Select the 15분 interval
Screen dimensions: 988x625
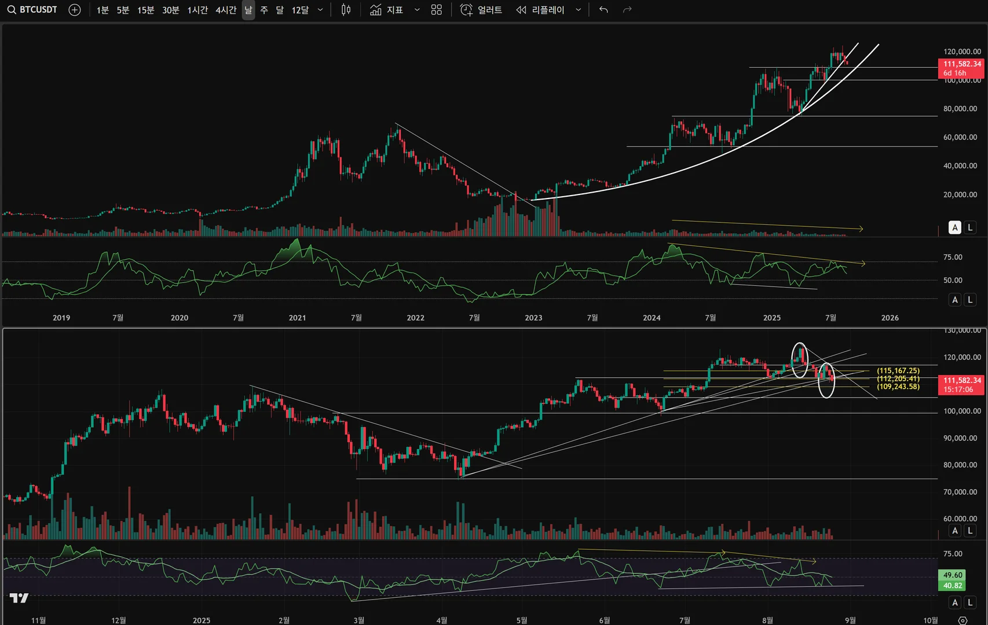pos(146,10)
